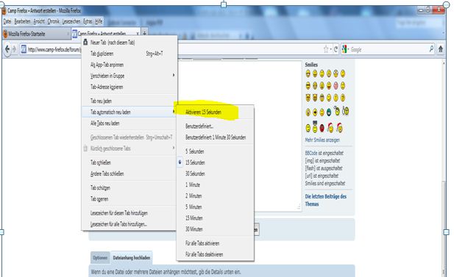The width and height of the screenshot is (454, 277).
Task: Choose the 1 Minute interval
Action: click(215, 184)
